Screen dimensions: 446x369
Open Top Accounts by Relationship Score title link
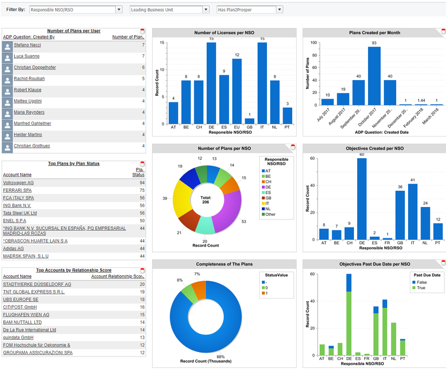tap(74, 270)
